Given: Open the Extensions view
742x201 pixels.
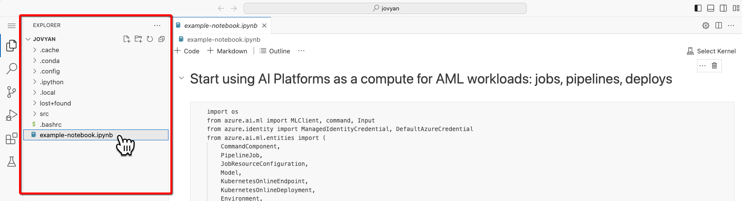Looking at the screenshot, I should point(12,138).
